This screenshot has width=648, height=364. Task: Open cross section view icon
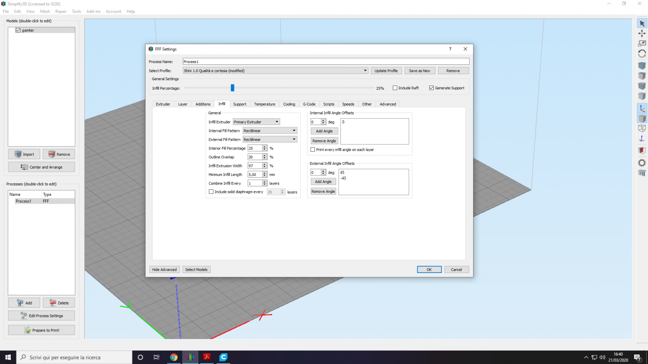642,150
